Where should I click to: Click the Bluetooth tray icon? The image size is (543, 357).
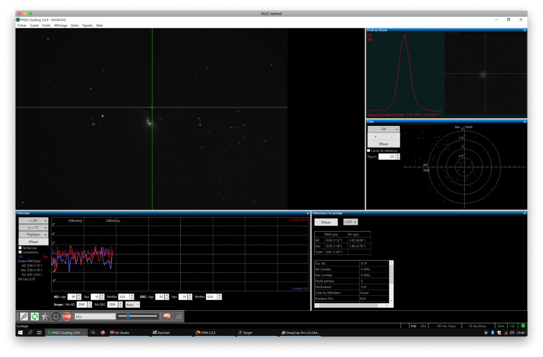tap(493, 333)
